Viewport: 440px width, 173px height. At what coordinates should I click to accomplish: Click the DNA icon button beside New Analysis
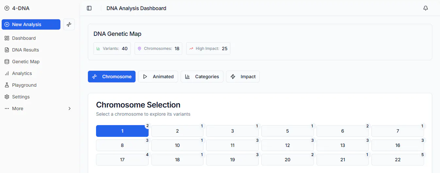pos(69,24)
